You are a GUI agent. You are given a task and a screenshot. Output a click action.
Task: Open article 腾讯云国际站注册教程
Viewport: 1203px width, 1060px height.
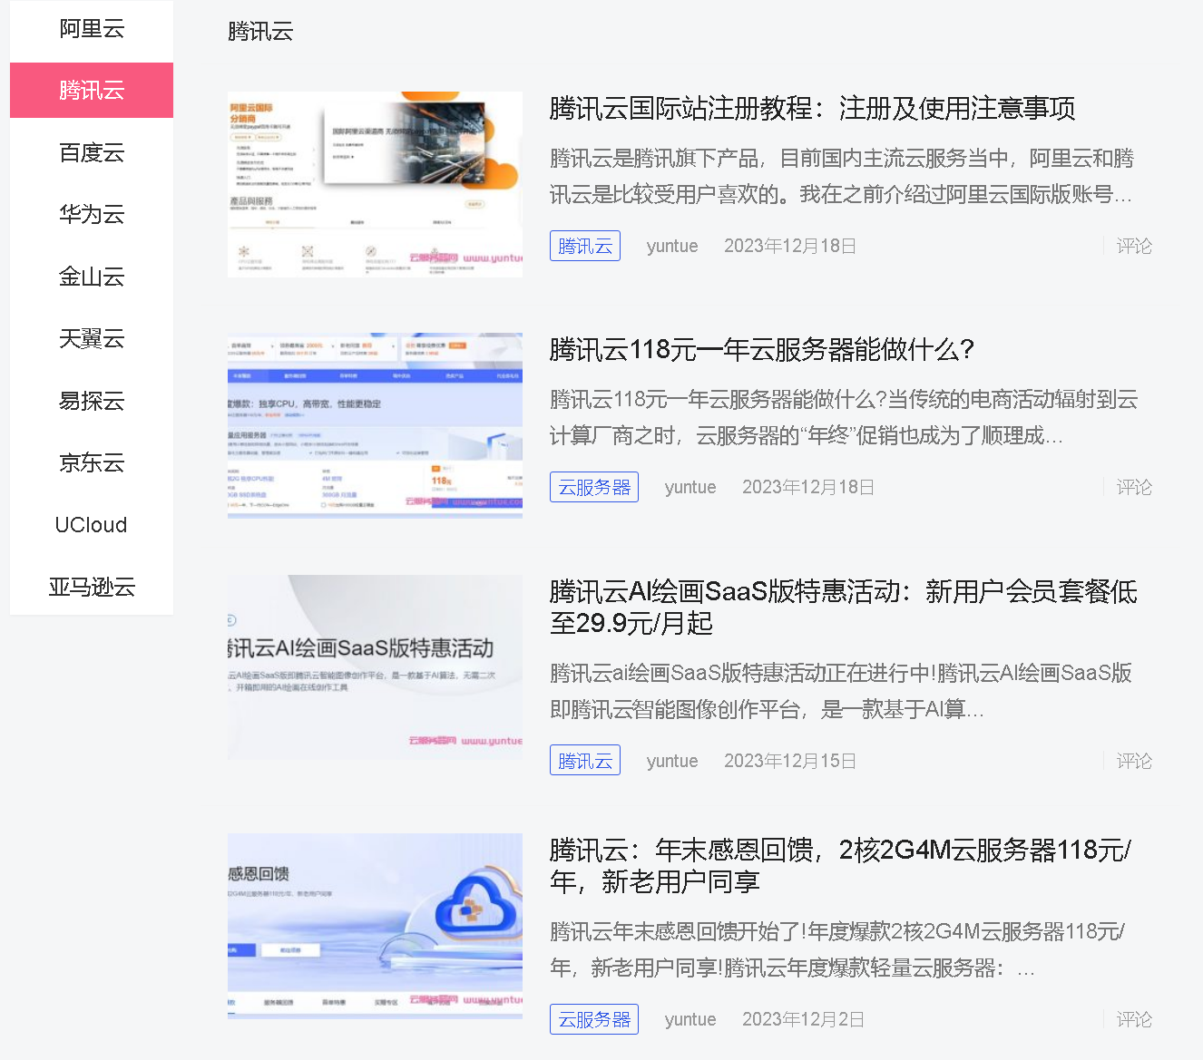[x=812, y=109]
